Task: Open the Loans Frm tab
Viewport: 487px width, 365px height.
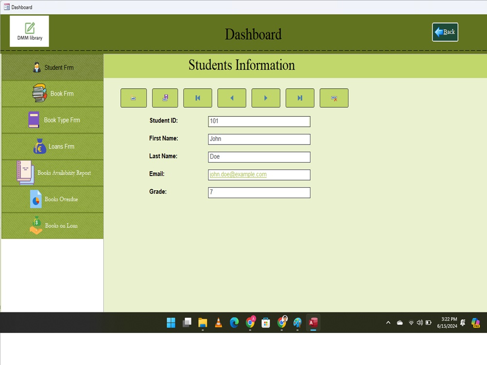Action: coord(53,146)
